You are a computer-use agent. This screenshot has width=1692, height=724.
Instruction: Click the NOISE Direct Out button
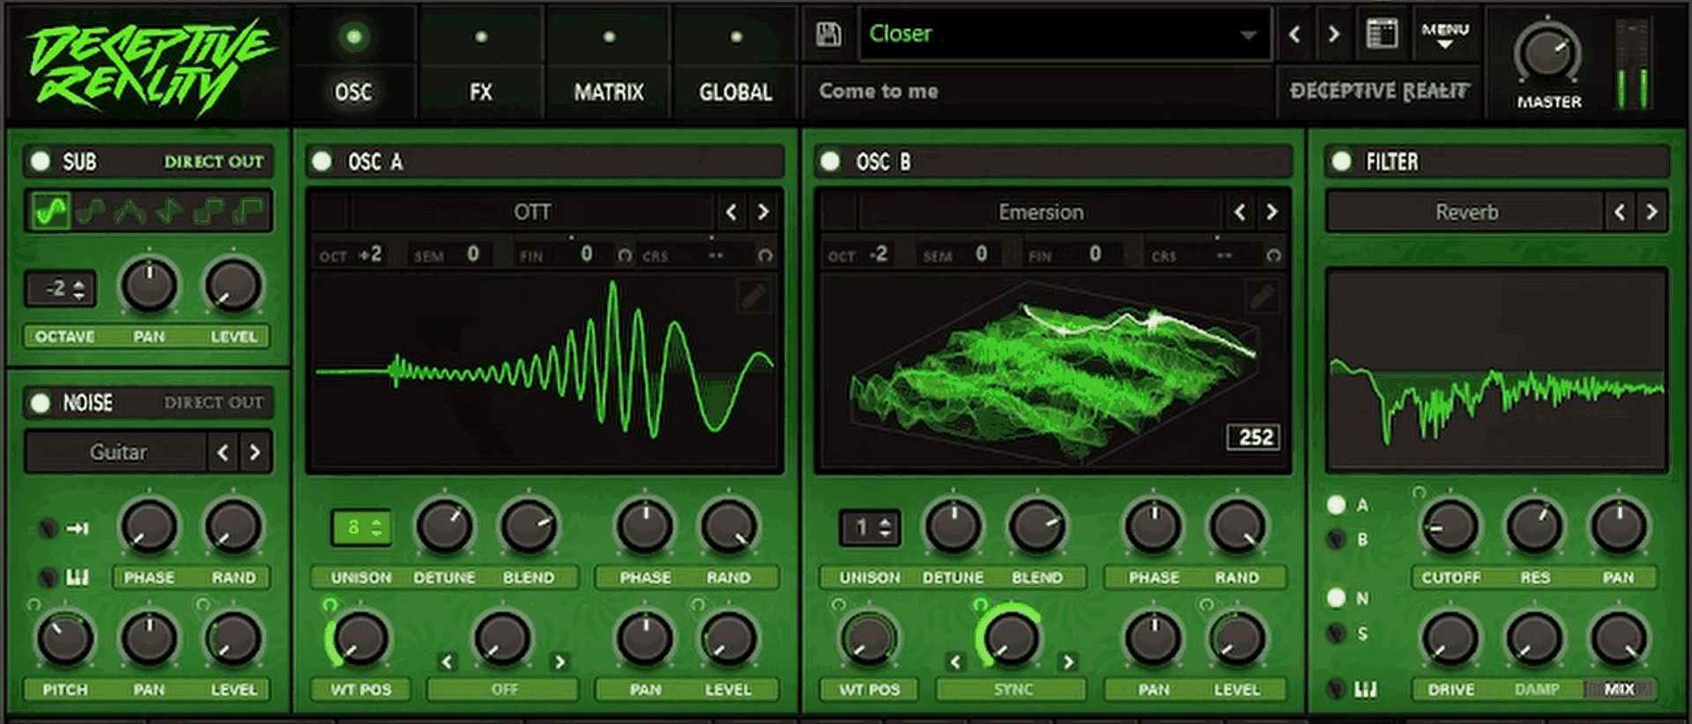click(x=213, y=403)
